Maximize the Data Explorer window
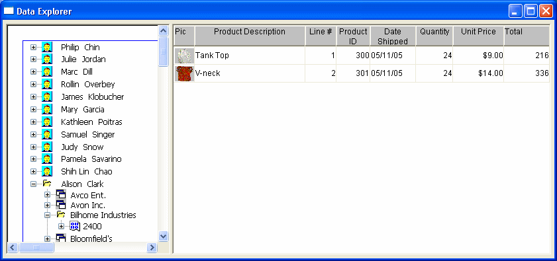The height and width of the screenshot is (261, 557). (x=531, y=11)
